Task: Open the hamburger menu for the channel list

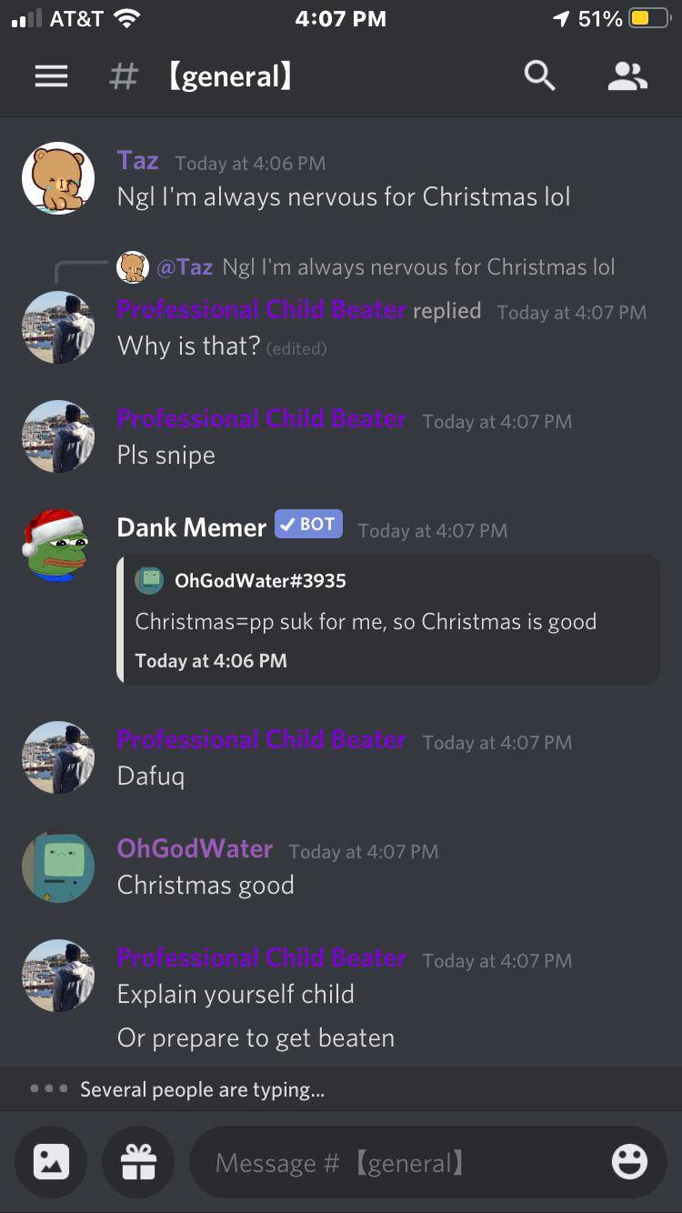Action: [x=51, y=76]
